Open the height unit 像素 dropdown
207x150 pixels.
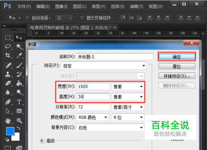128,97
